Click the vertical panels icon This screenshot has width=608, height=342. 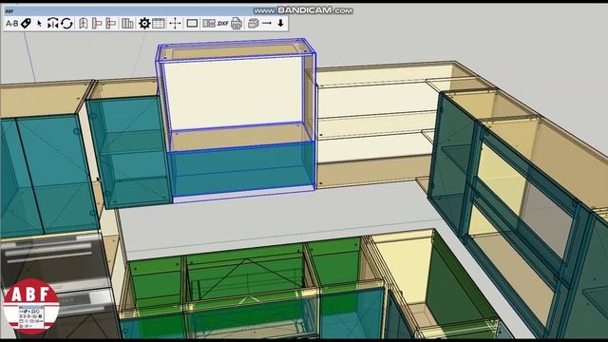pyautogui.click(x=127, y=24)
